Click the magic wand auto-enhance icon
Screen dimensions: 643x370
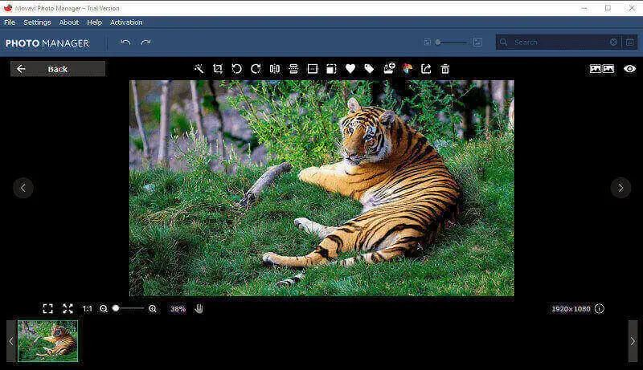pos(199,69)
